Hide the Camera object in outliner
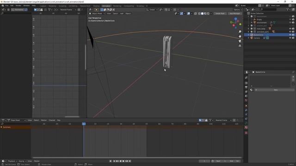 point(290,38)
